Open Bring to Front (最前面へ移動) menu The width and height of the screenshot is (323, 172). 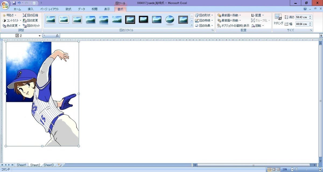pos(229,15)
